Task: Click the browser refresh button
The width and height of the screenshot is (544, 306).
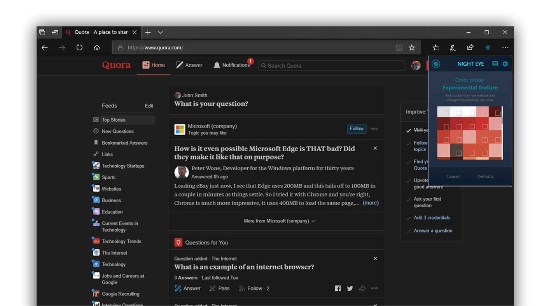Action: [x=79, y=47]
